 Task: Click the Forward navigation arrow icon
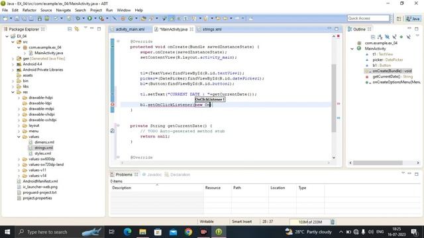237,19
